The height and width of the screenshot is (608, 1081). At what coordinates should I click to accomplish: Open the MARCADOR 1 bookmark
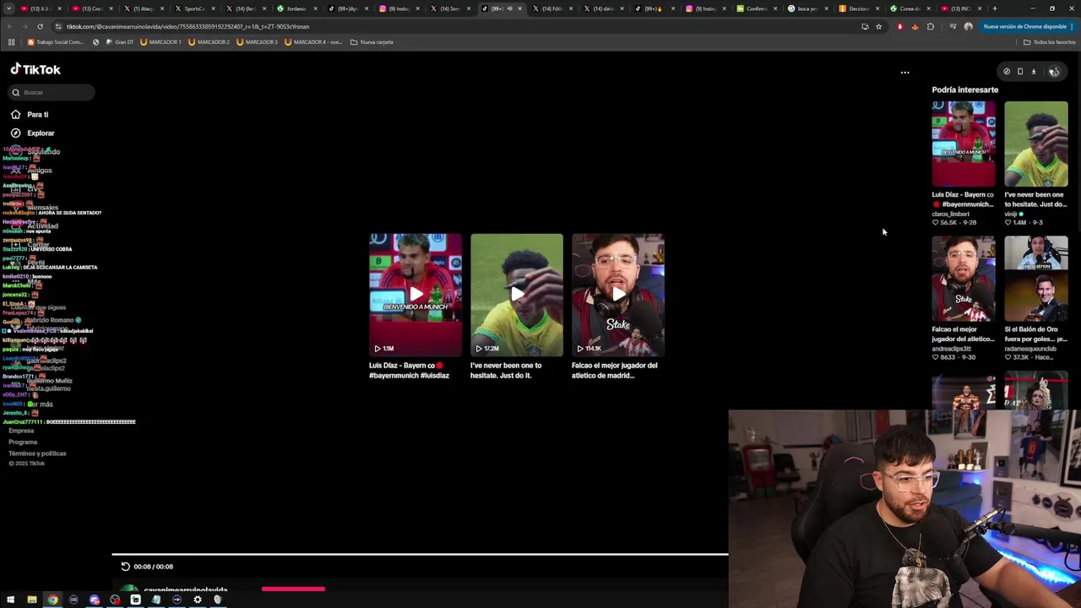point(160,41)
